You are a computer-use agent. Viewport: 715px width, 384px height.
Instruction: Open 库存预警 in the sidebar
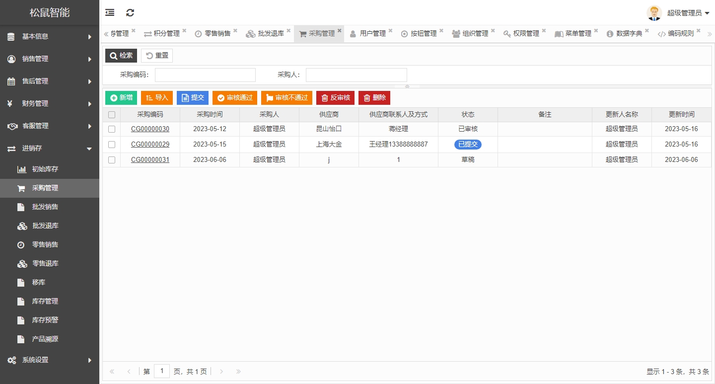[x=45, y=320]
